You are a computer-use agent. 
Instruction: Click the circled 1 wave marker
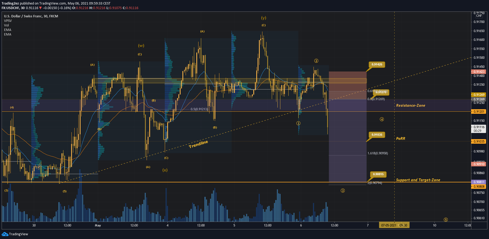[x=298, y=123]
